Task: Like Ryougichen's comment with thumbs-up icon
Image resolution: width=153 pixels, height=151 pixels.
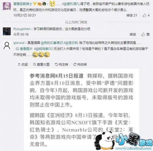Action: [x=143, y=35]
